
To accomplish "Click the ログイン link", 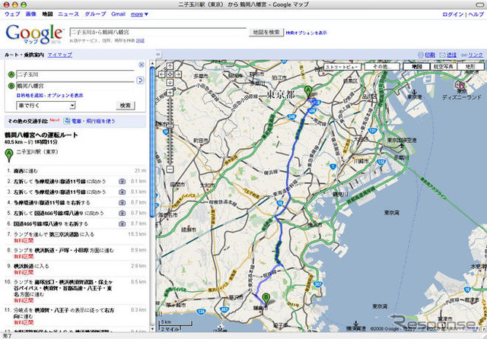I will [x=453, y=14].
